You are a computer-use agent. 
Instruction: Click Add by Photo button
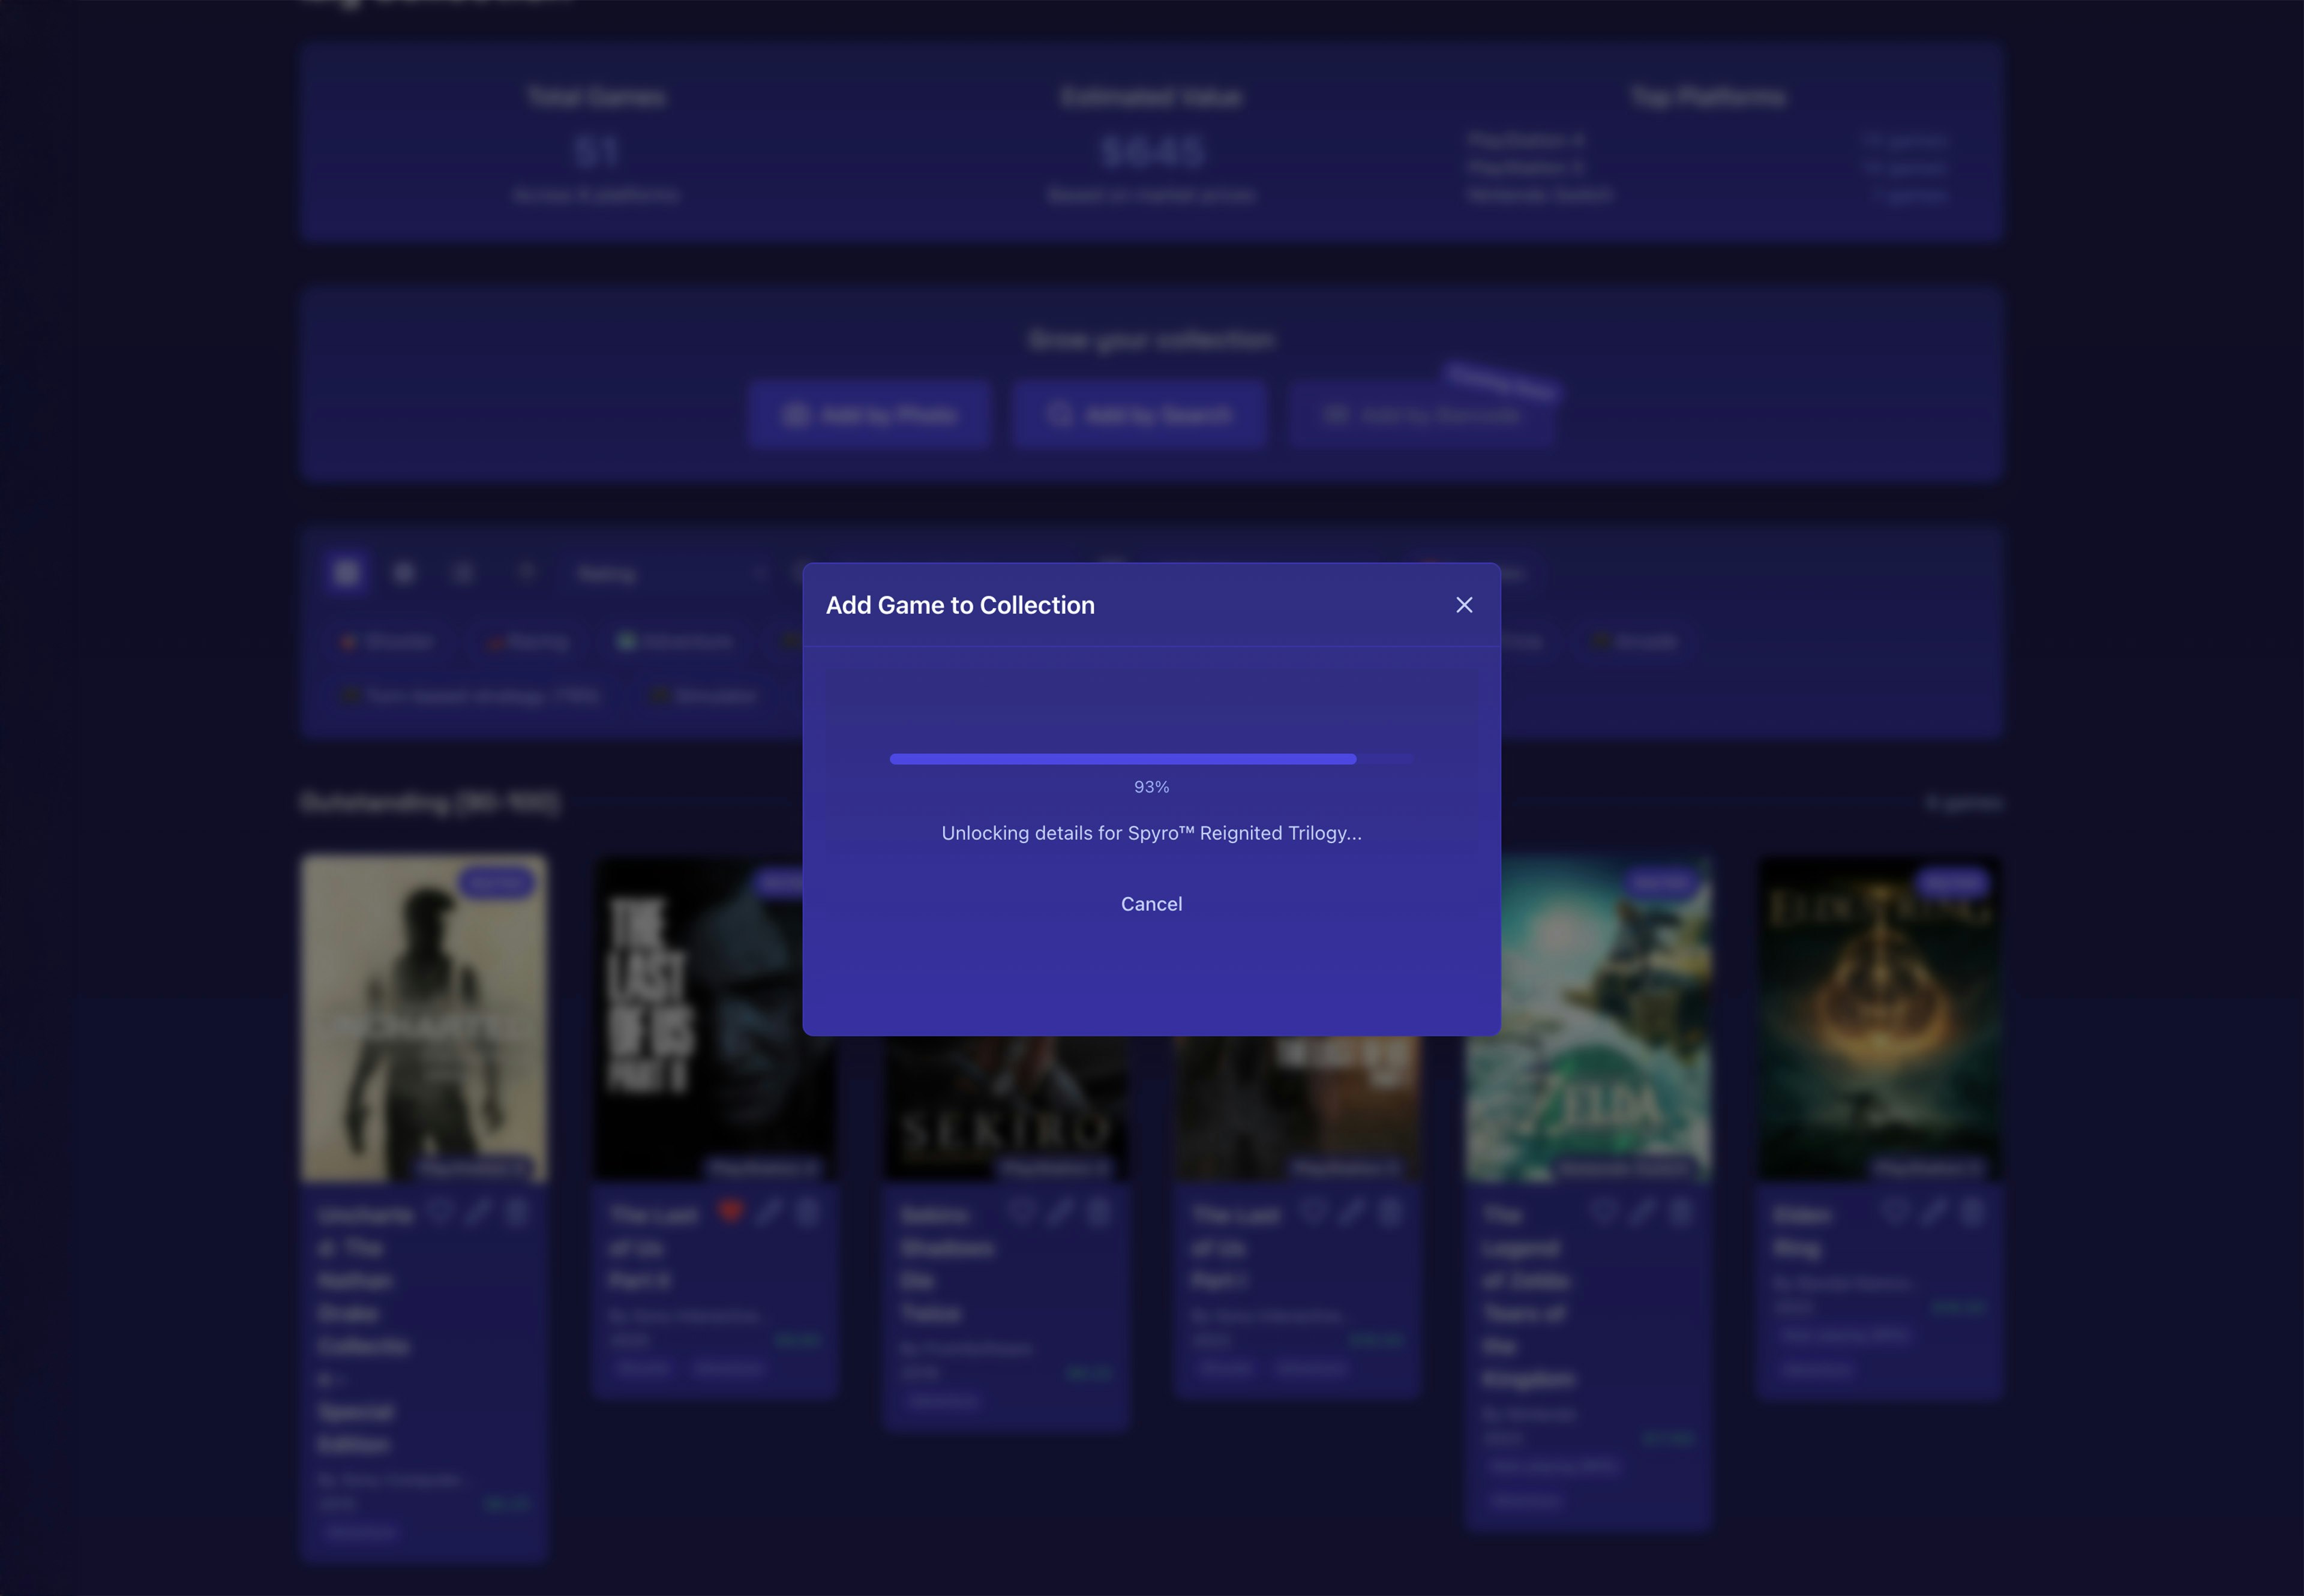pyautogui.click(x=869, y=415)
